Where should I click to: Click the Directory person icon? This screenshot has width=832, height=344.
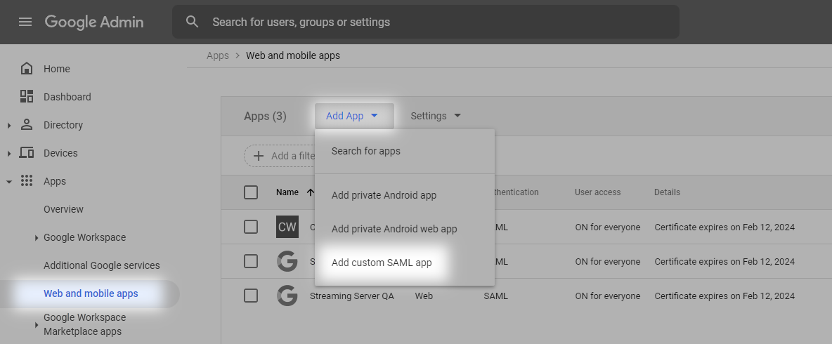27,125
